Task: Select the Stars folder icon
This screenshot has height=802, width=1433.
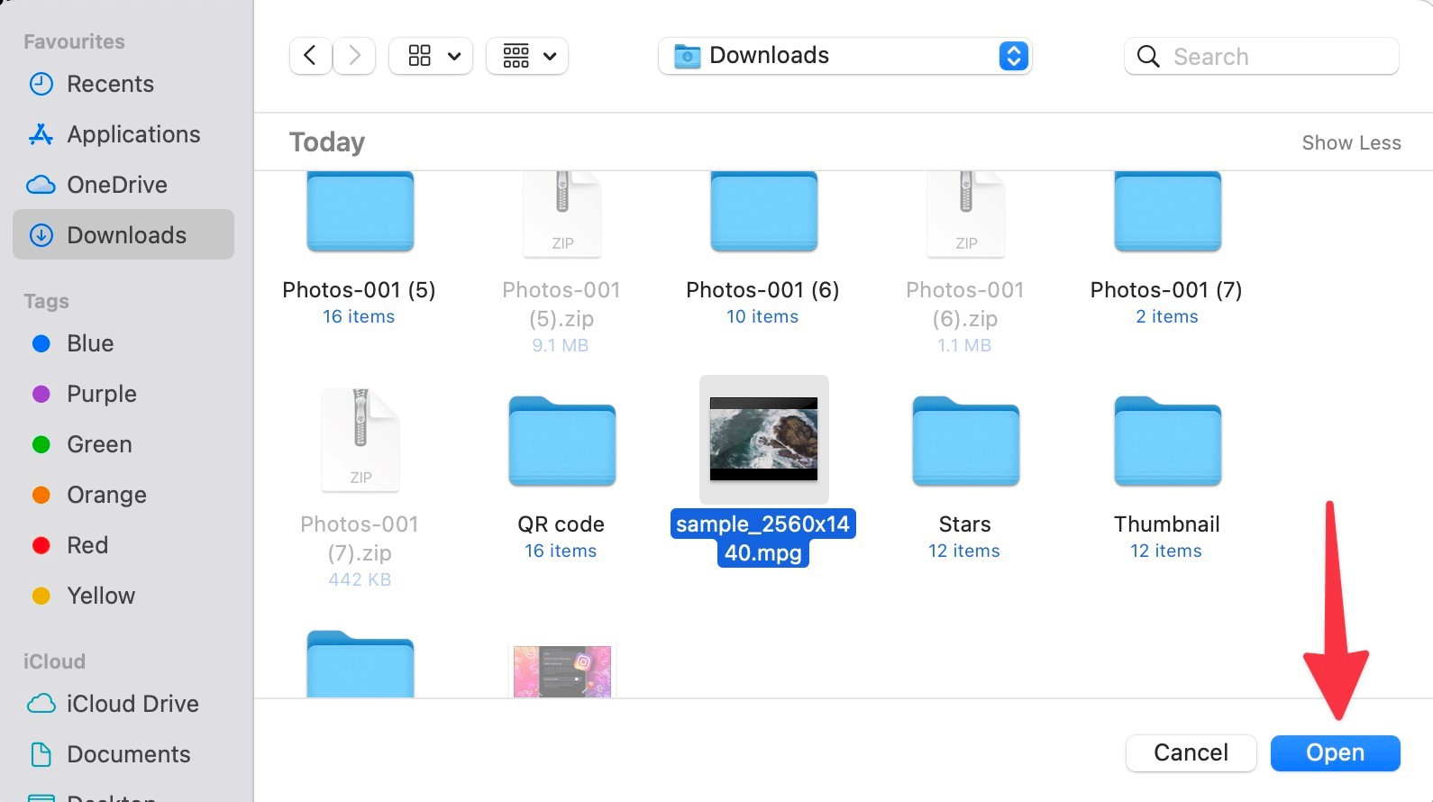Action: click(965, 442)
